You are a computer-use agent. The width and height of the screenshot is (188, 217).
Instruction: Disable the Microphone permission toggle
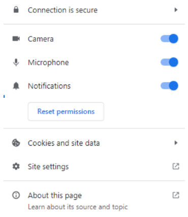(169, 62)
